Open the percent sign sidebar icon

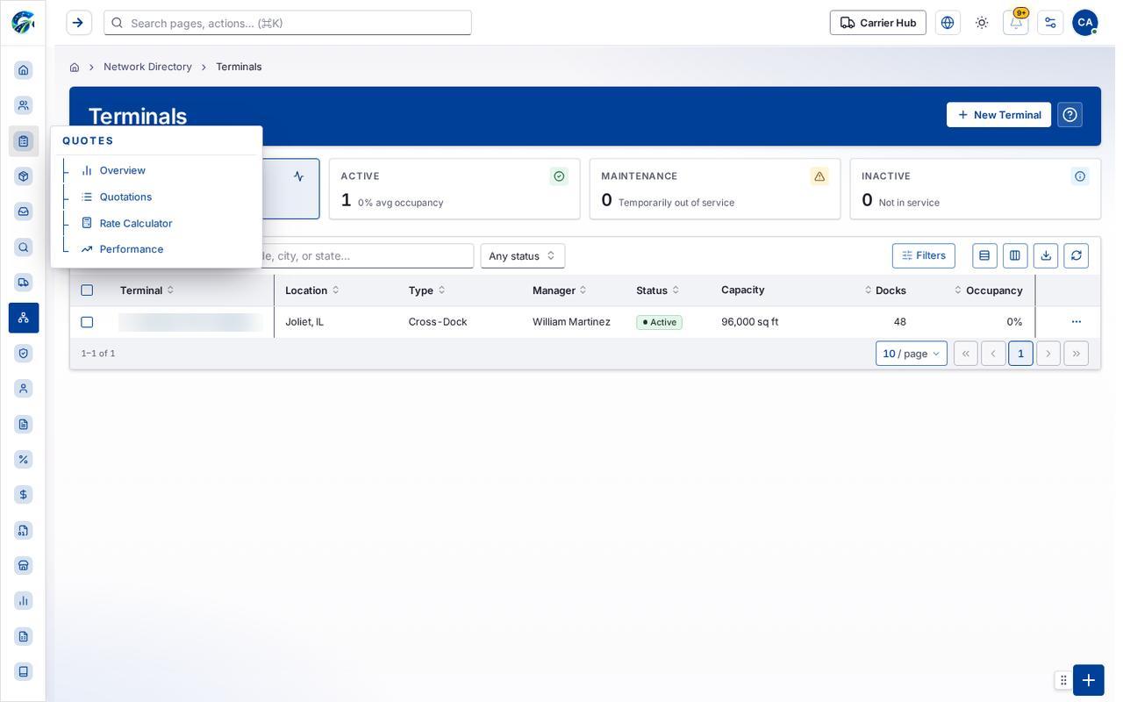pyautogui.click(x=24, y=459)
